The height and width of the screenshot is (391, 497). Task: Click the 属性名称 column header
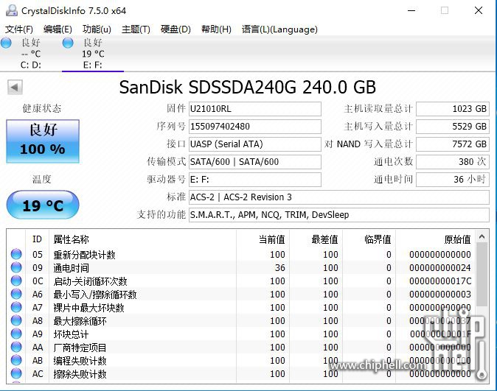tap(142, 239)
